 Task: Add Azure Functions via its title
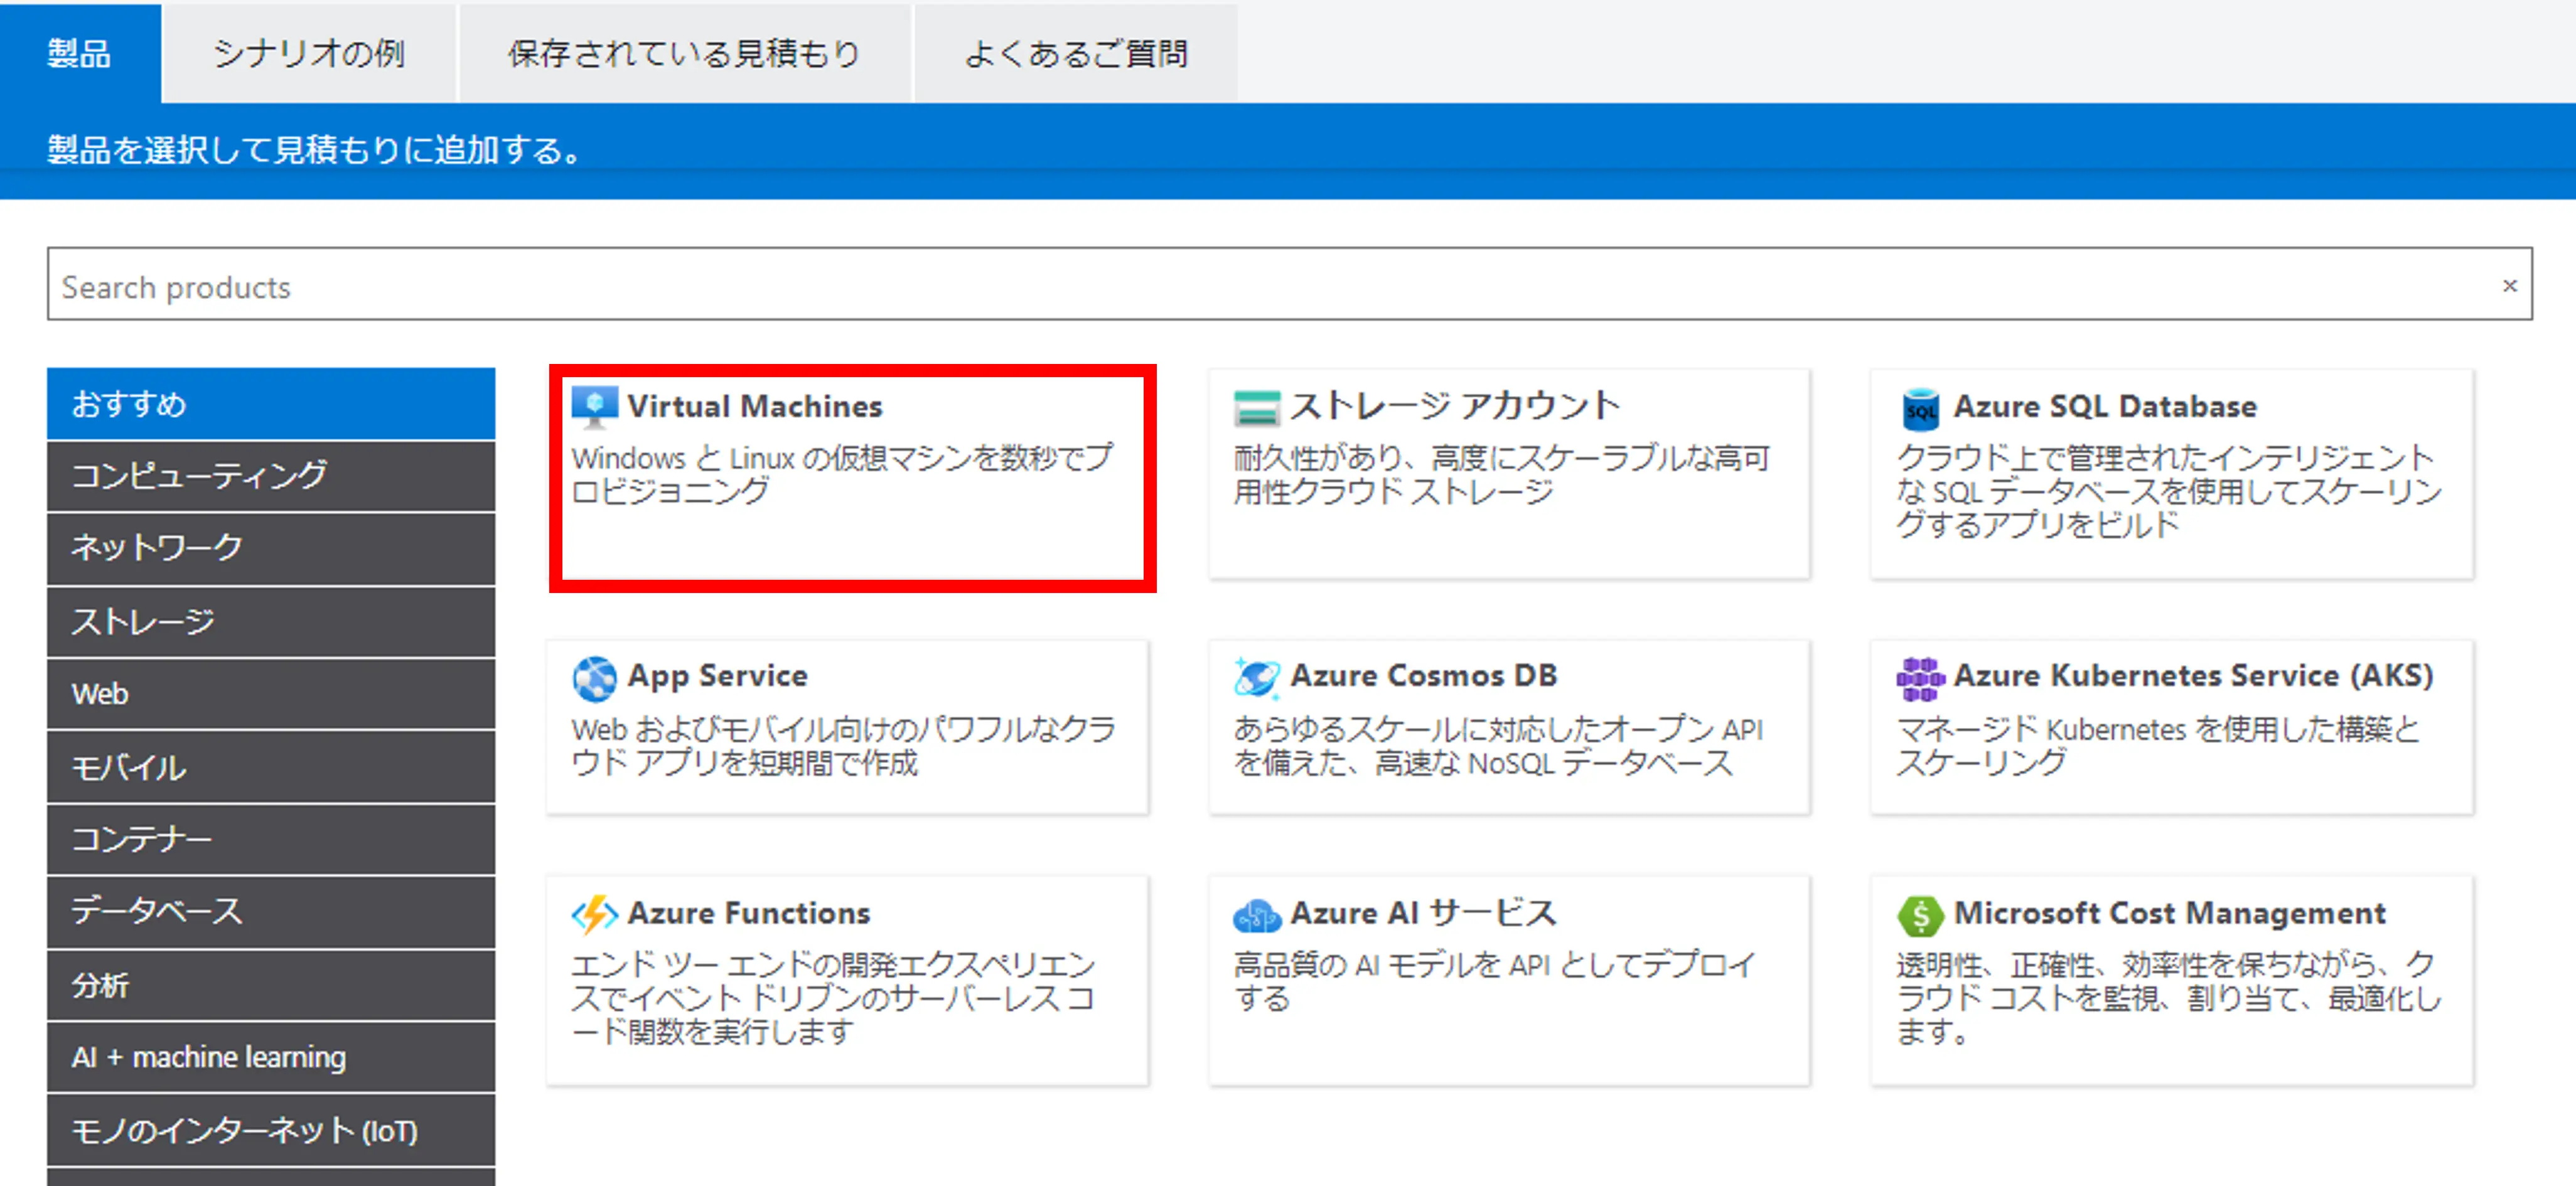click(749, 914)
